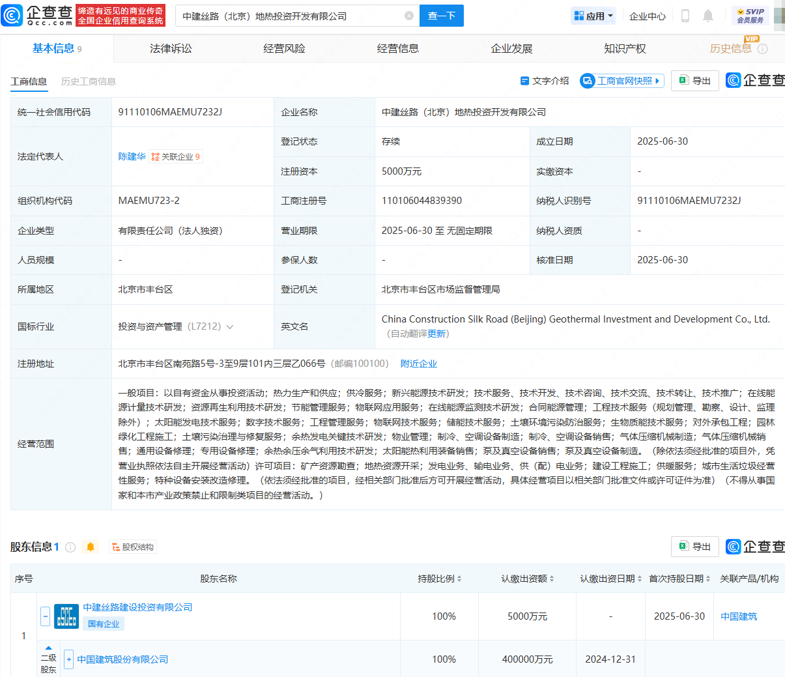785x677 pixels.
Task: Switch to 基本信息 tab
Action: 57,48
